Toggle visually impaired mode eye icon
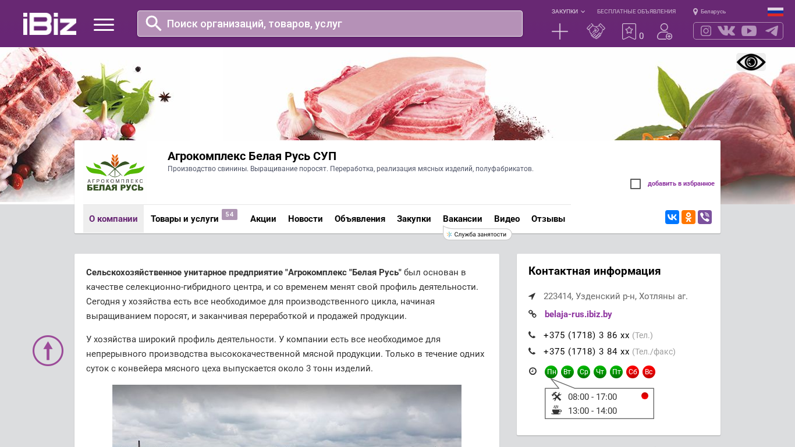 coord(751,62)
